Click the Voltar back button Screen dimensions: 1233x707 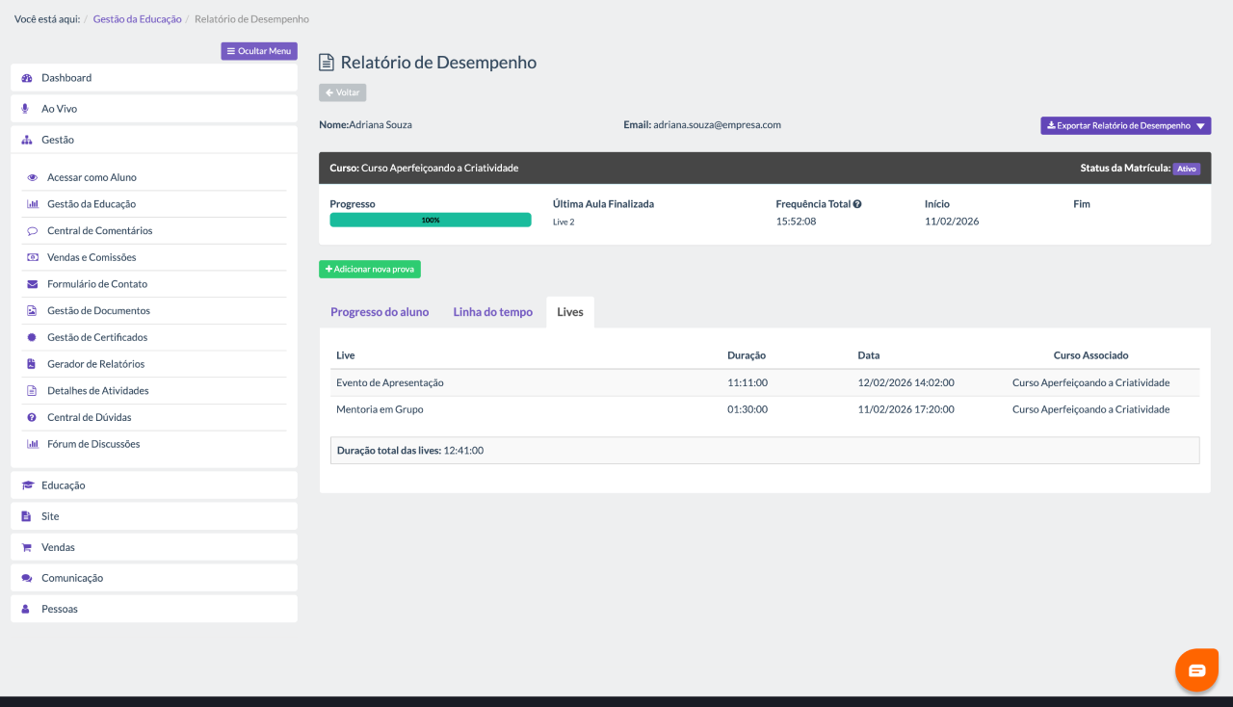coord(343,93)
